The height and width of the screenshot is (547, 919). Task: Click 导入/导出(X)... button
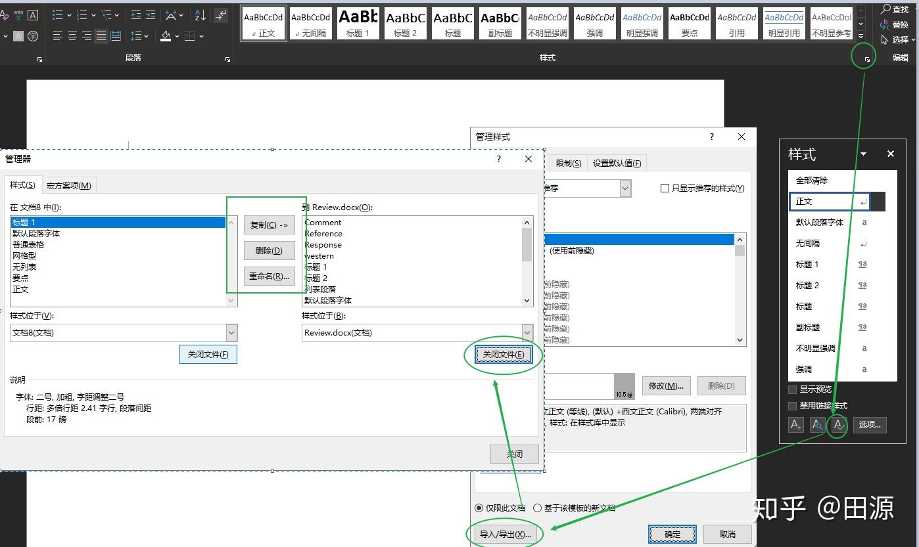click(505, 534)
